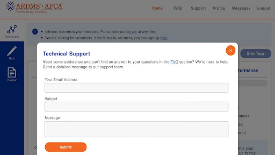Click into the Subject field
The height and width of the screenshot is (155, 275).
click(137, 107)
